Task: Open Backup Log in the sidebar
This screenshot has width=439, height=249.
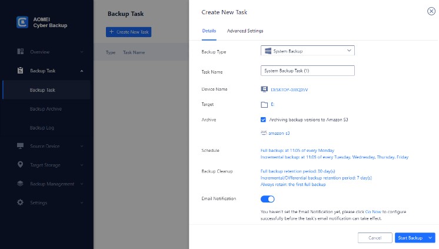Action: [42, 128]
